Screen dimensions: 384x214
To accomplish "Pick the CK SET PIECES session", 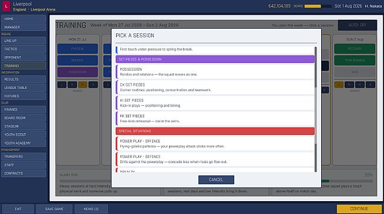I will 215,87.
